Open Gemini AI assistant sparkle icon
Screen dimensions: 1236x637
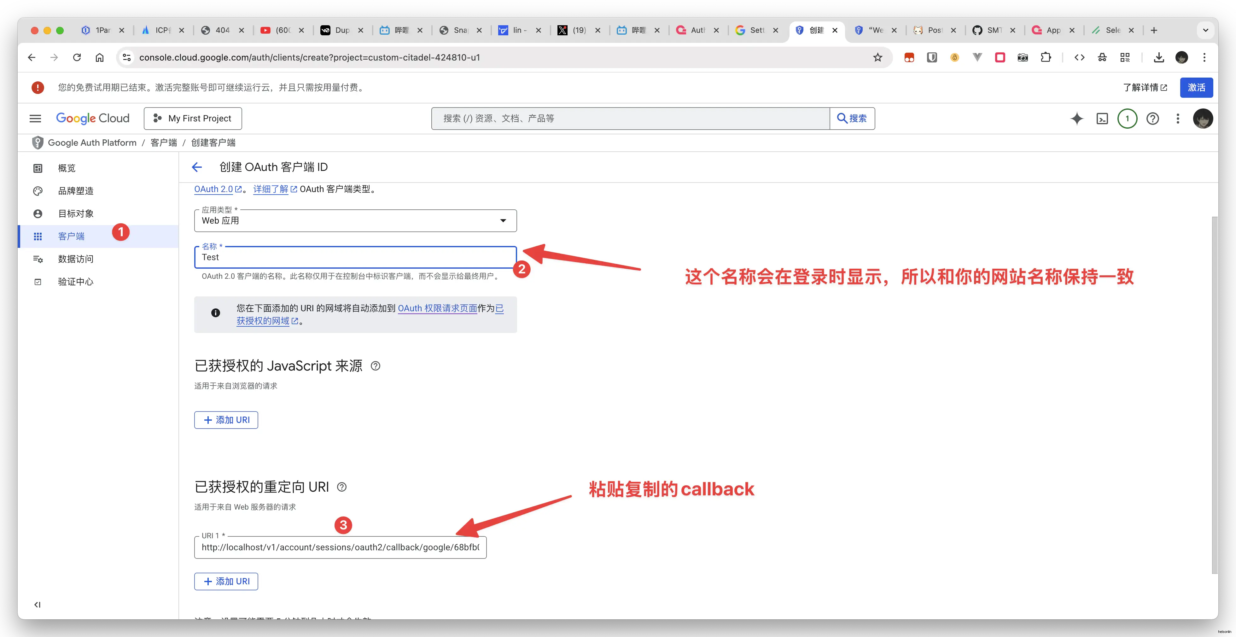coord(1077,119)
